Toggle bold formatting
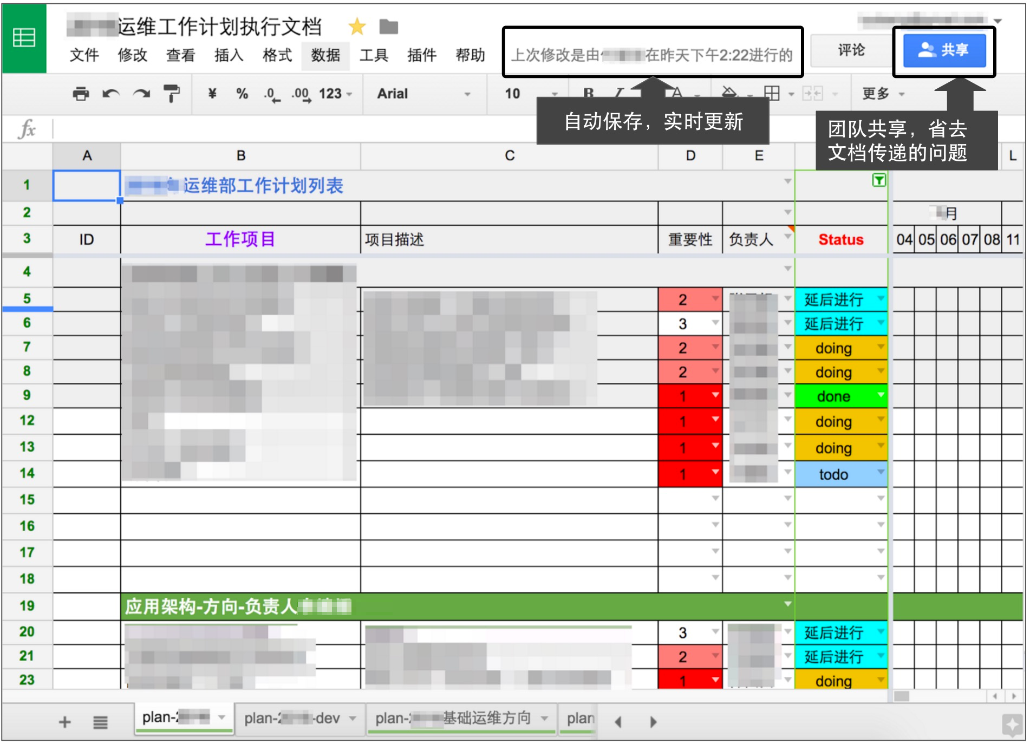Viewport: 1030px width, 744px height. 589,94
